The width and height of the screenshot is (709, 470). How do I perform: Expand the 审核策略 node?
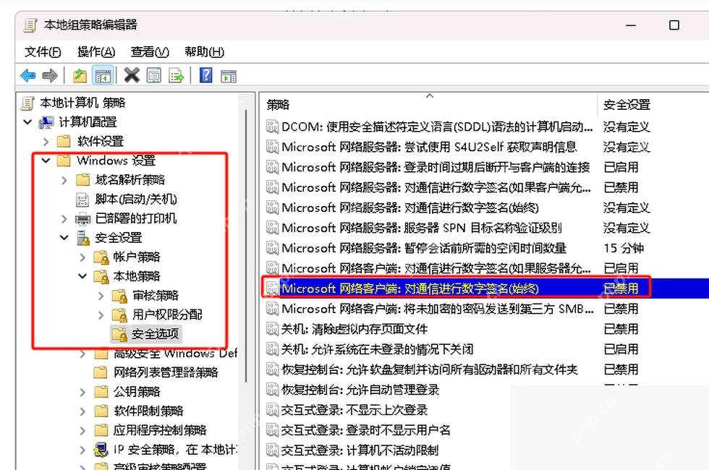click(x=101, y=296)
